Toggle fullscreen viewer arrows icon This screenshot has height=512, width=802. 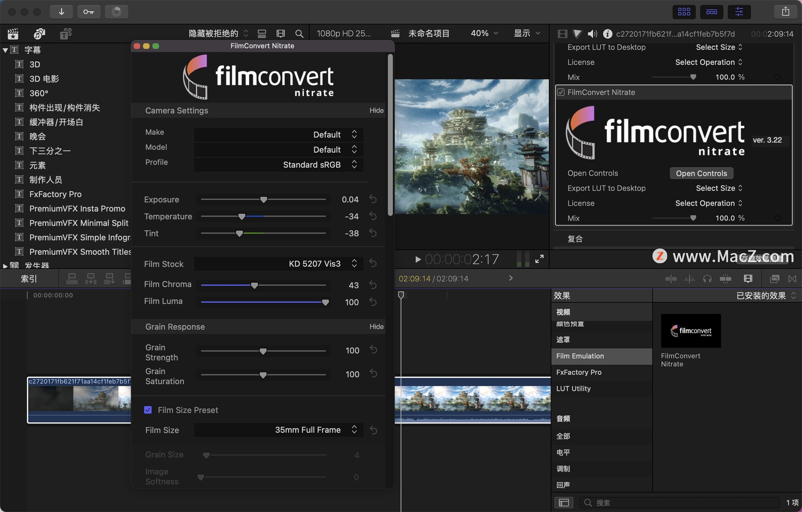(539, 259)
